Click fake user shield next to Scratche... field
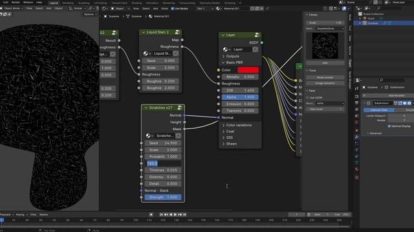Viewport: 414px width, 232px height. tap(179, 136)
